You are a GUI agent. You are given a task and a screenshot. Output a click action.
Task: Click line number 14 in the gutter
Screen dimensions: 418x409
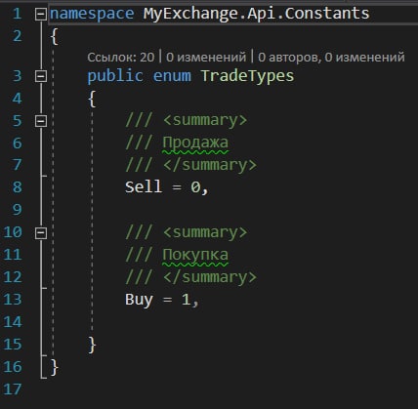point(13,322)
